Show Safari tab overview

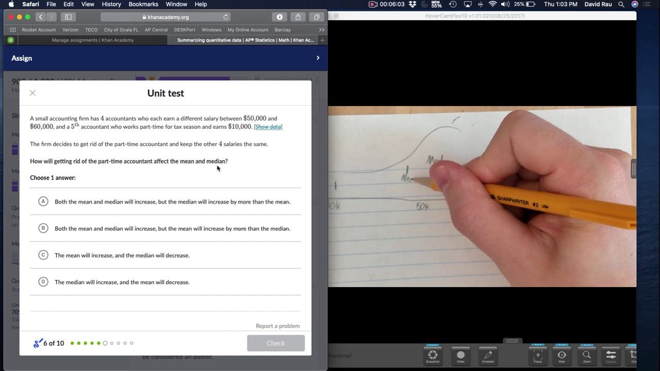pyautogui.click(x=317, y=17)
